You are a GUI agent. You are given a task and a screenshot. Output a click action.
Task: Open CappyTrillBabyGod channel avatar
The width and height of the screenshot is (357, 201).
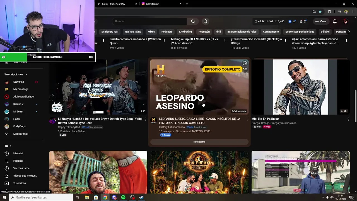click(52, 120)
